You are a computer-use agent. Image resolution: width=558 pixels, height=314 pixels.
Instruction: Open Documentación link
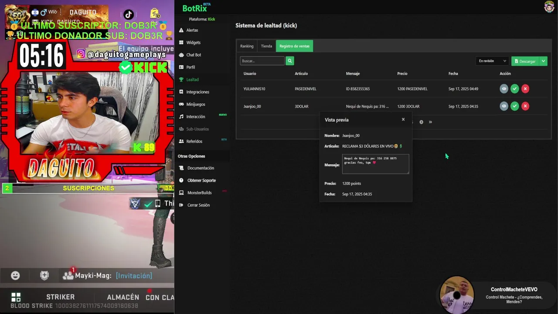pyautogui.click(x=201, y=168)
